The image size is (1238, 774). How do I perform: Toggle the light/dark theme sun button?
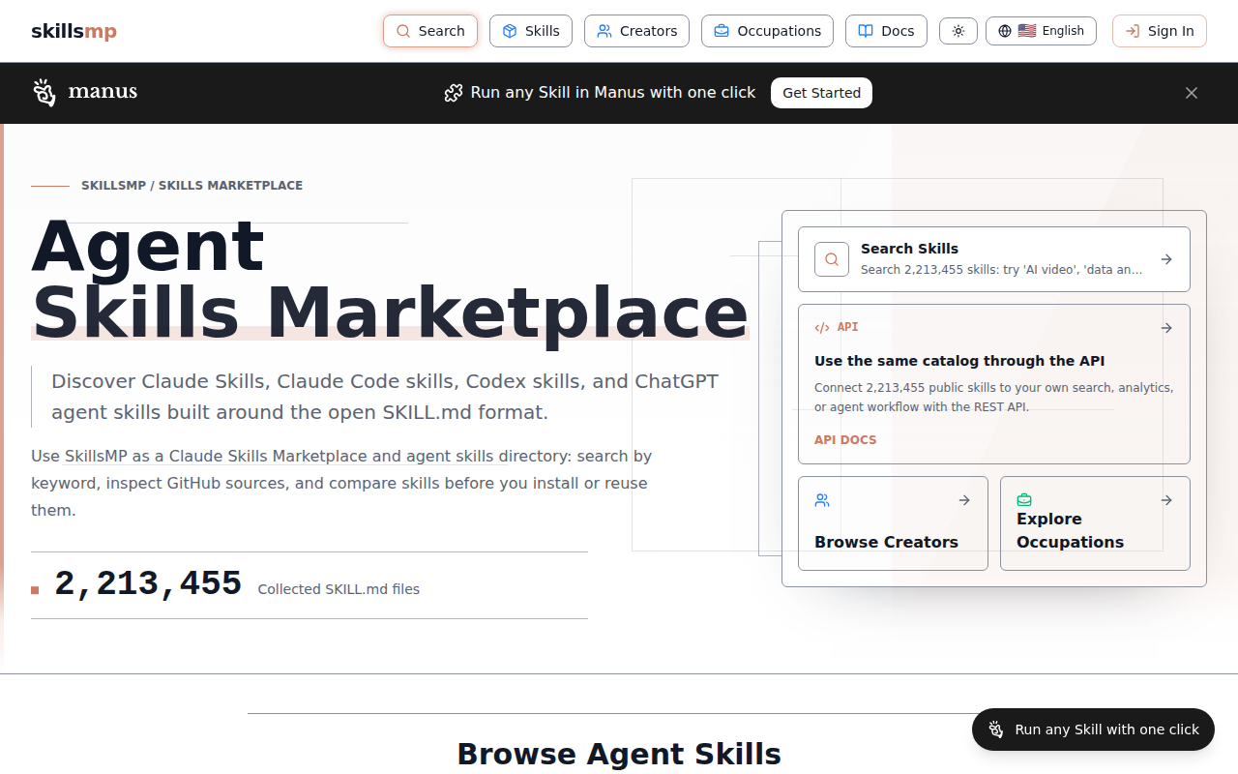tap(958, 31)
